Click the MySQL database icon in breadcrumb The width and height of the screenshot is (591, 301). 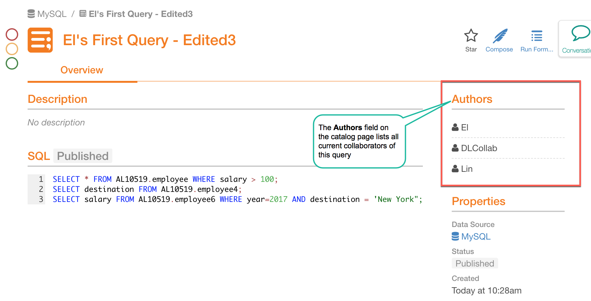(31, 14)
